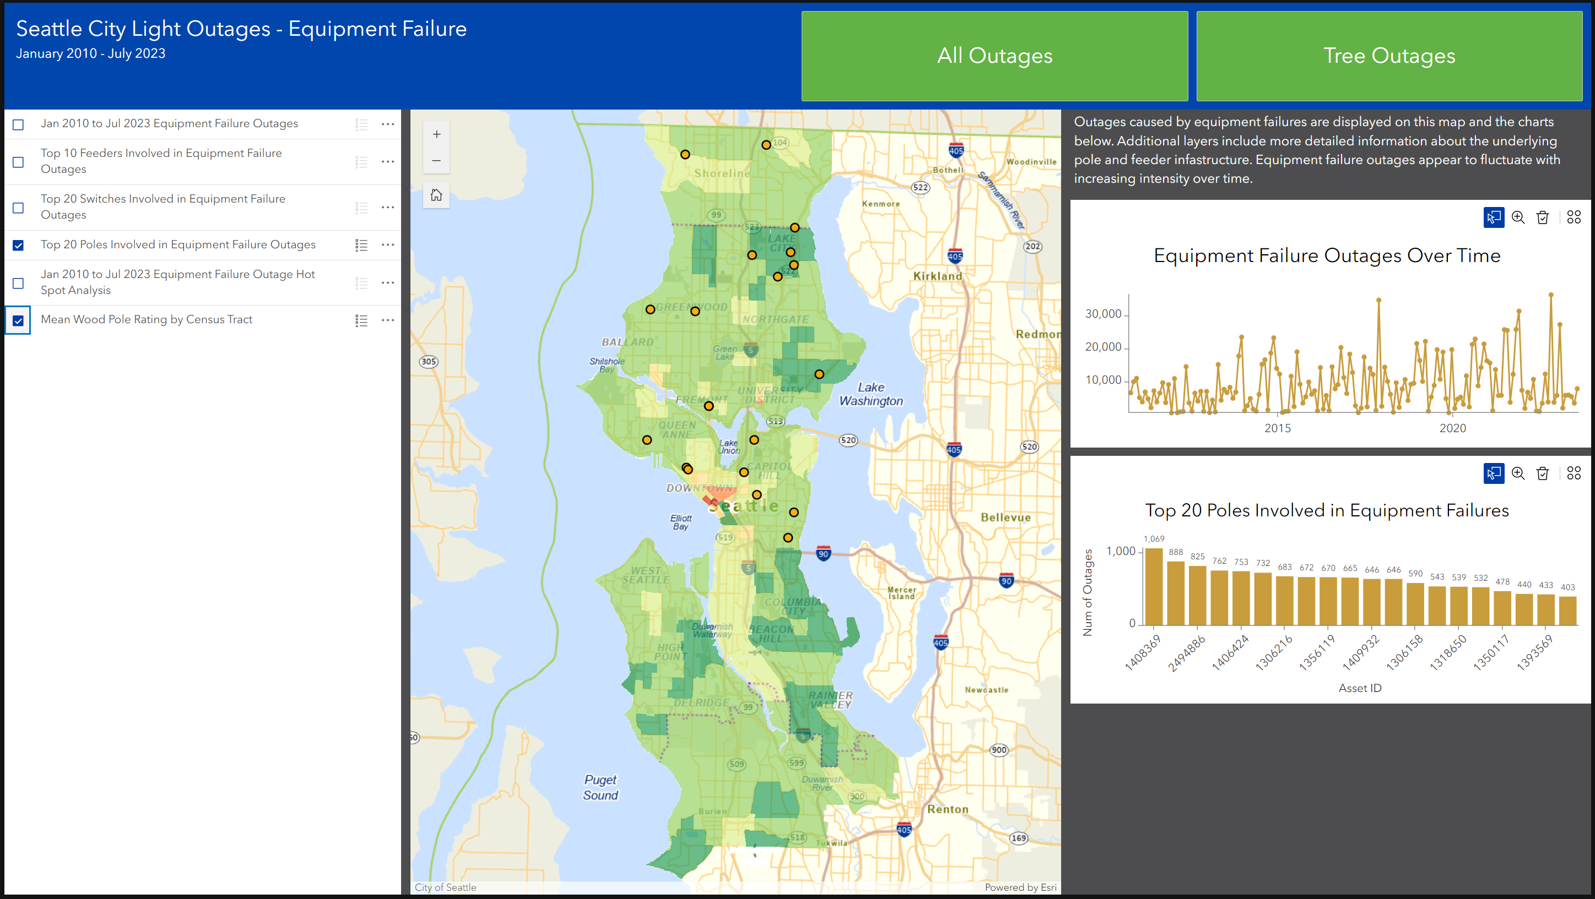
Task: Enable Top 10 Feeders layer checkbox
Action: point(19,162)
